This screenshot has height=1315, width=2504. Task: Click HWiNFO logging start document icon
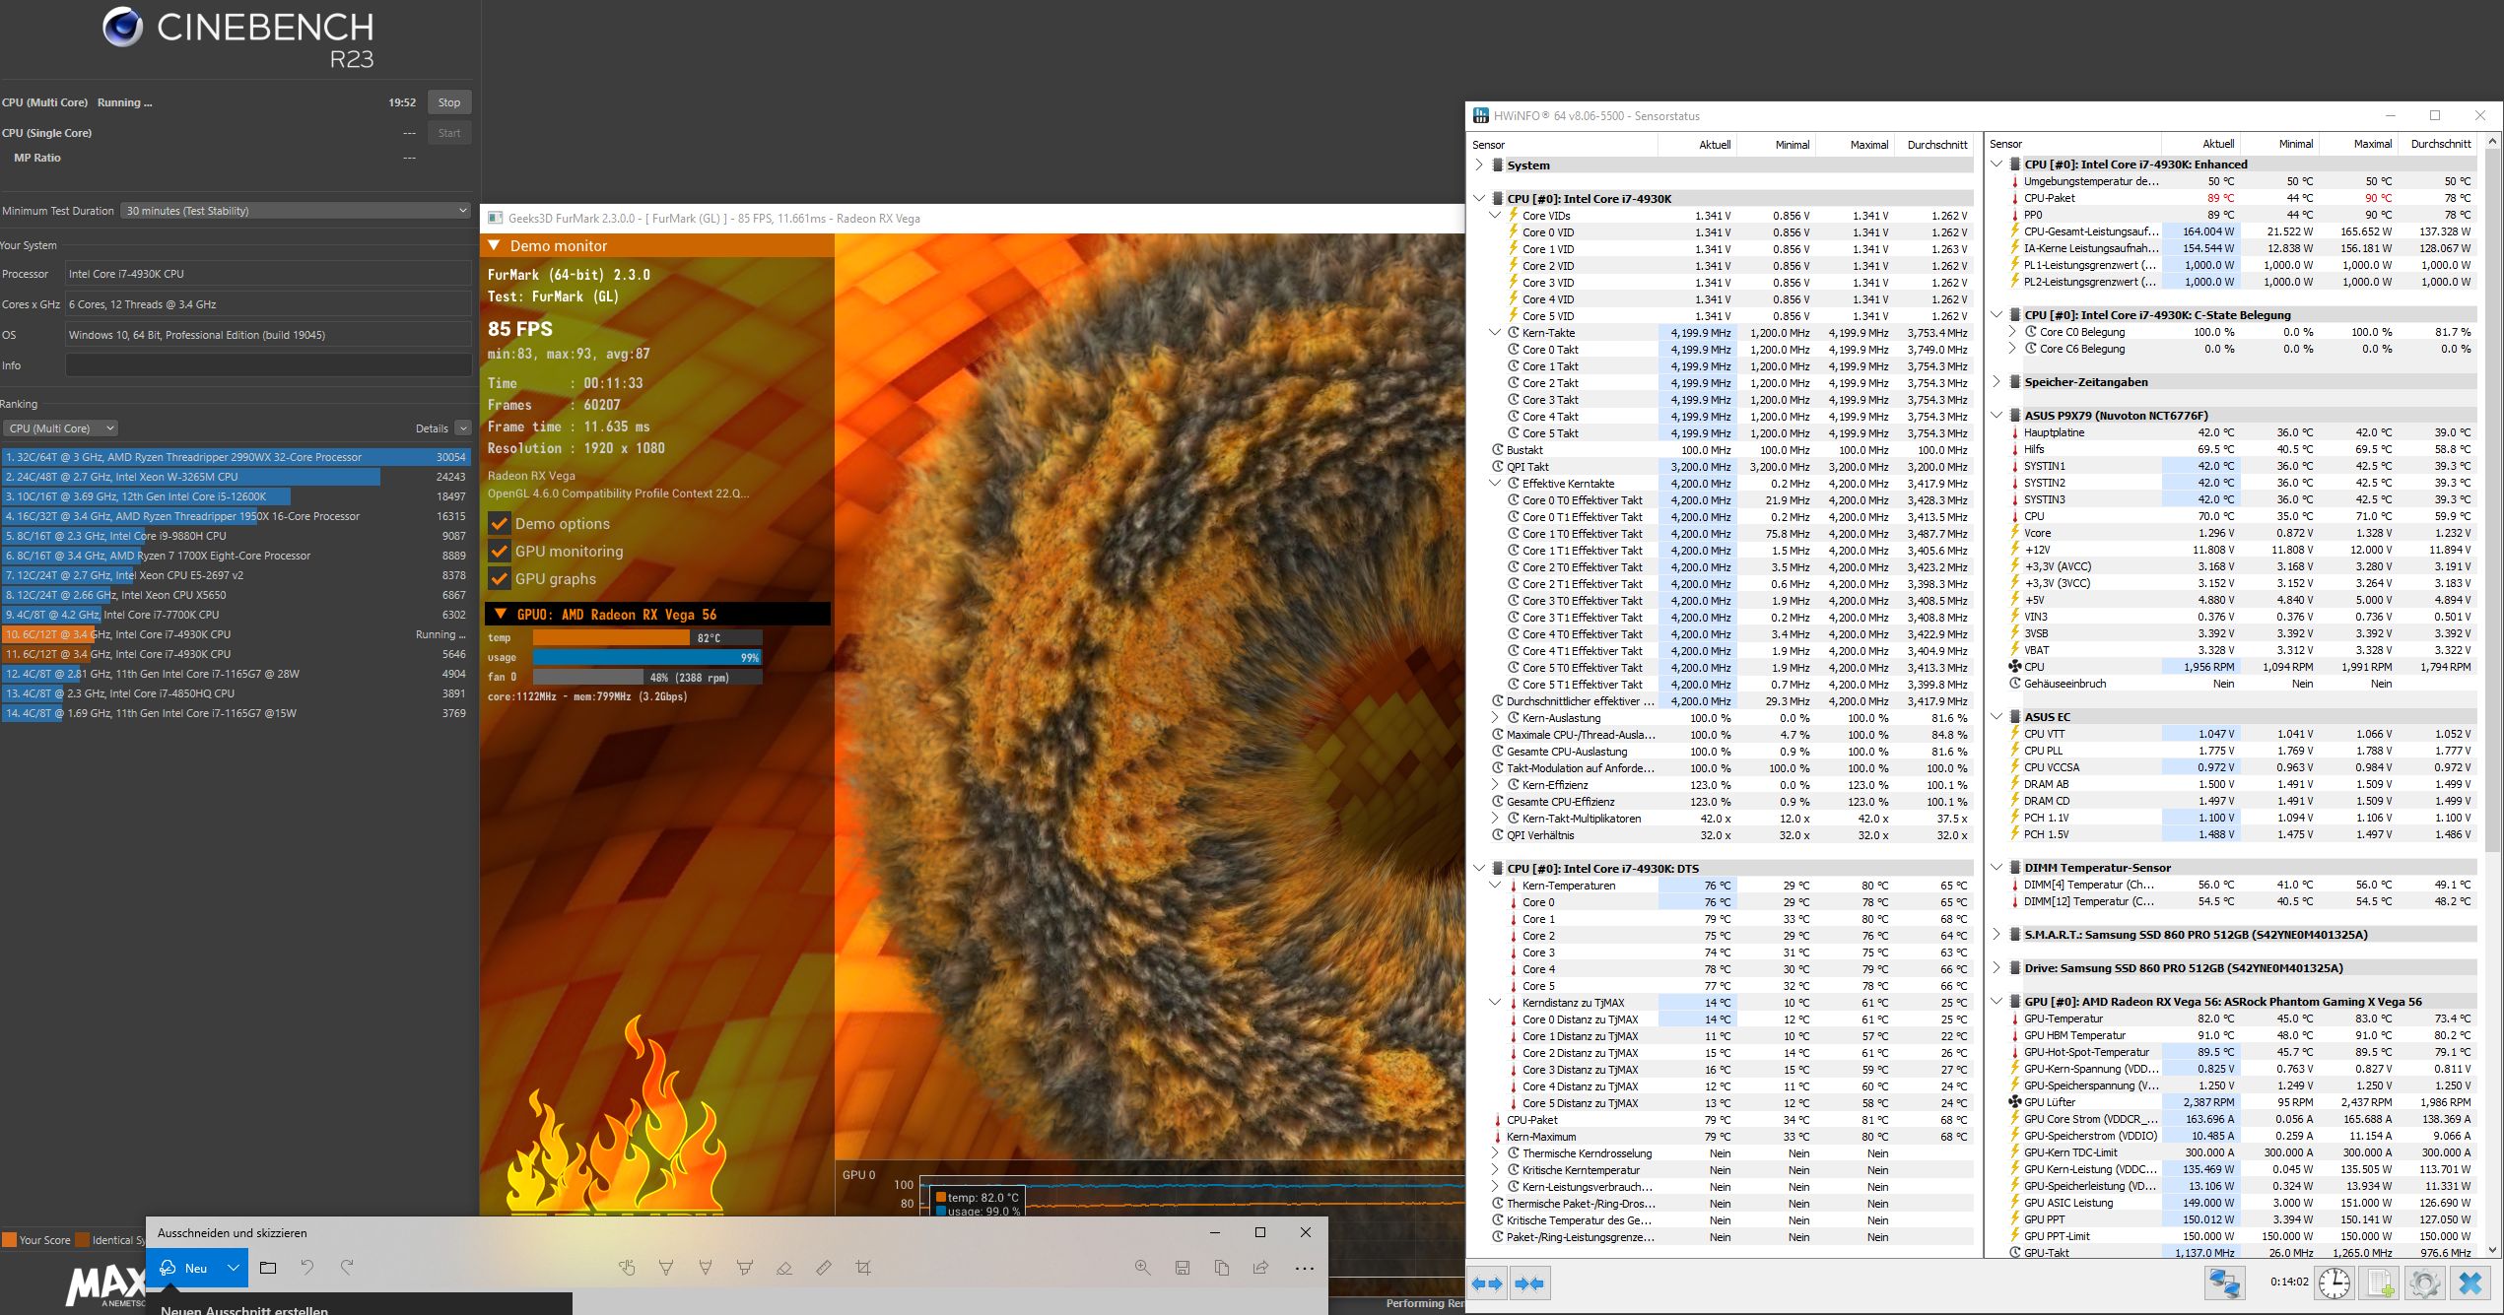pyautogui.click(x=2380, y=1283)
